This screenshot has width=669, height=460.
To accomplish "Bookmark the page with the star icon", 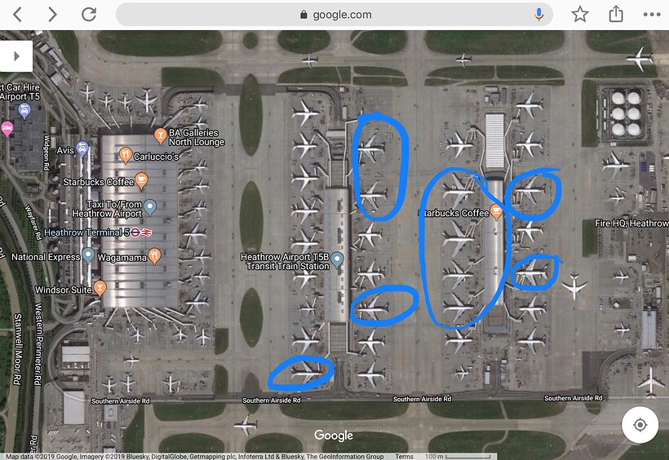I will click(580, 15).
